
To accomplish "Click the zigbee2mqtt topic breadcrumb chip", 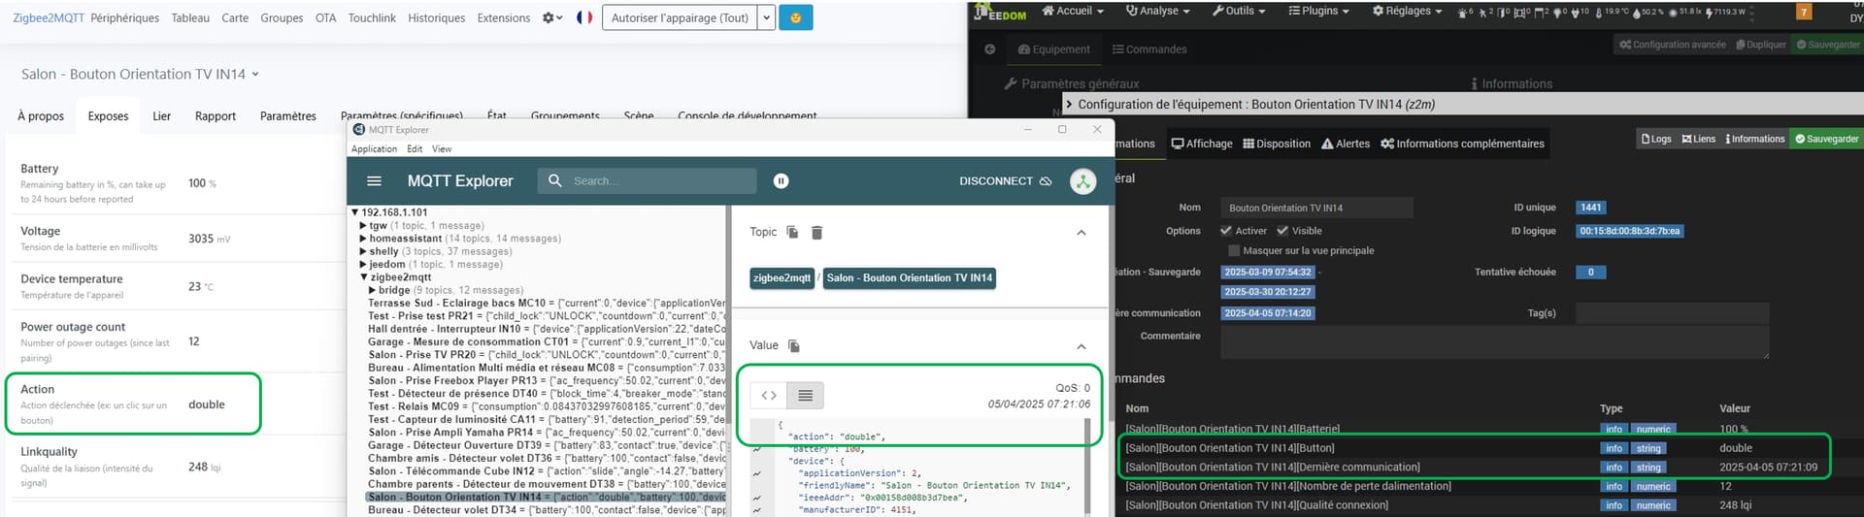I will coord(782,278).
